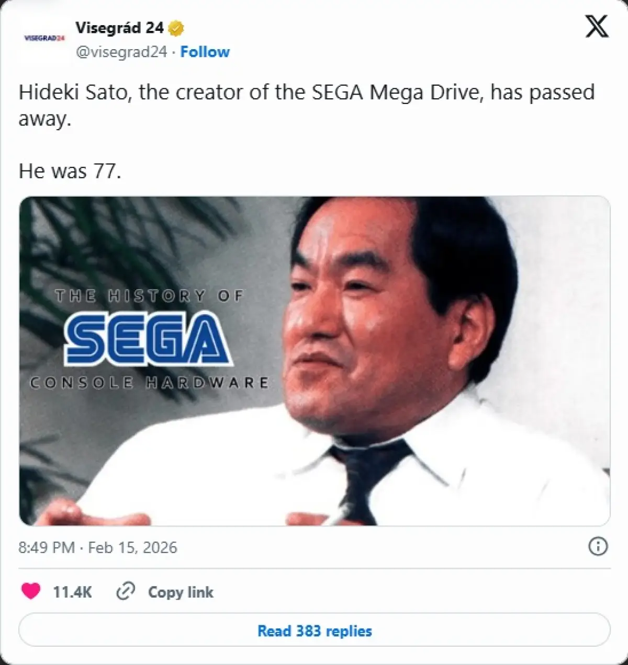
Task: Follow the visegrad24 account
Action: (205, 52)
